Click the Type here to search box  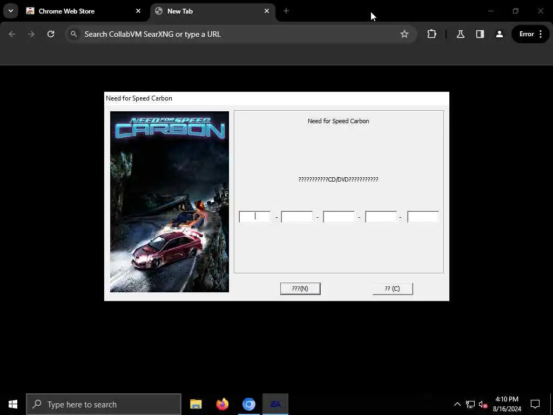tap(104, 404)
